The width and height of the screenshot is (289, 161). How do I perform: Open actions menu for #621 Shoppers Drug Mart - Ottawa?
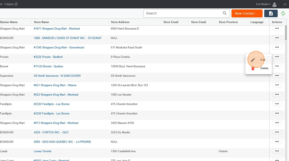coord(277,85)
